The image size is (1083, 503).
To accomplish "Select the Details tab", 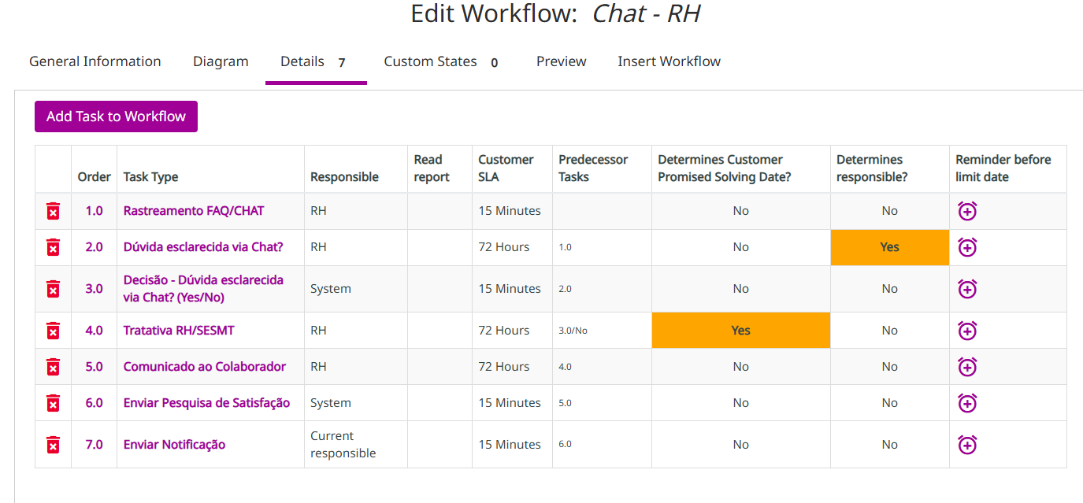I will [x=316, y=61].
